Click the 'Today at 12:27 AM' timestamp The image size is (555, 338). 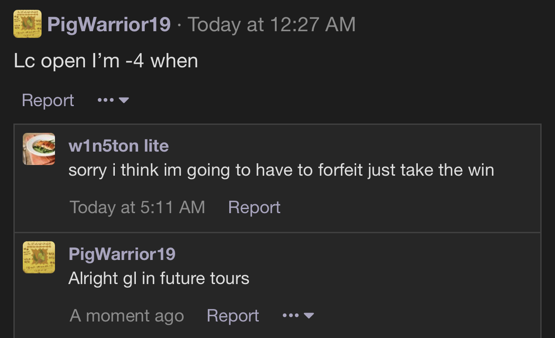click(x=272, y=24)
